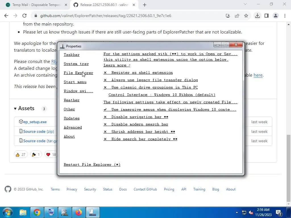This screenshot has width=291, height=218.
Task: Open GitHub Terms footer link
Action: pos(55,189)
